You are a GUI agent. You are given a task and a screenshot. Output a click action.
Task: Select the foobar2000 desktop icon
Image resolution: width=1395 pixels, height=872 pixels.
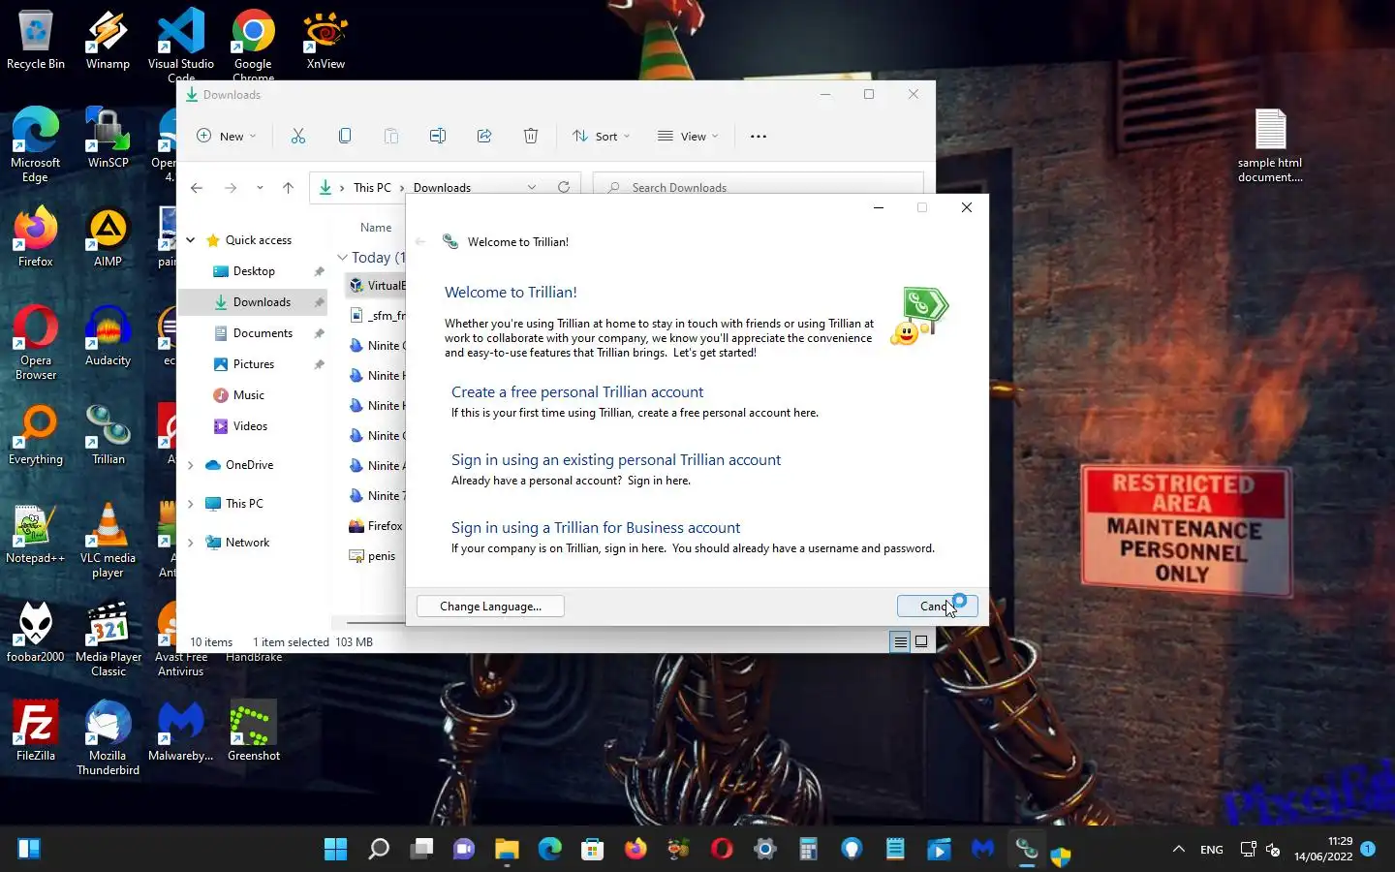pyautogui.click(x=36, y=633)
